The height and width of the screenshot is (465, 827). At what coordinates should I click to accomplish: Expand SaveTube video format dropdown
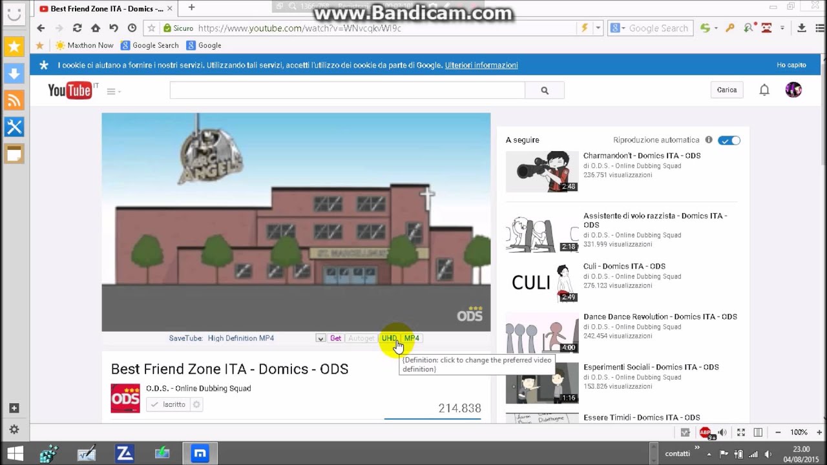click(320, 338)
